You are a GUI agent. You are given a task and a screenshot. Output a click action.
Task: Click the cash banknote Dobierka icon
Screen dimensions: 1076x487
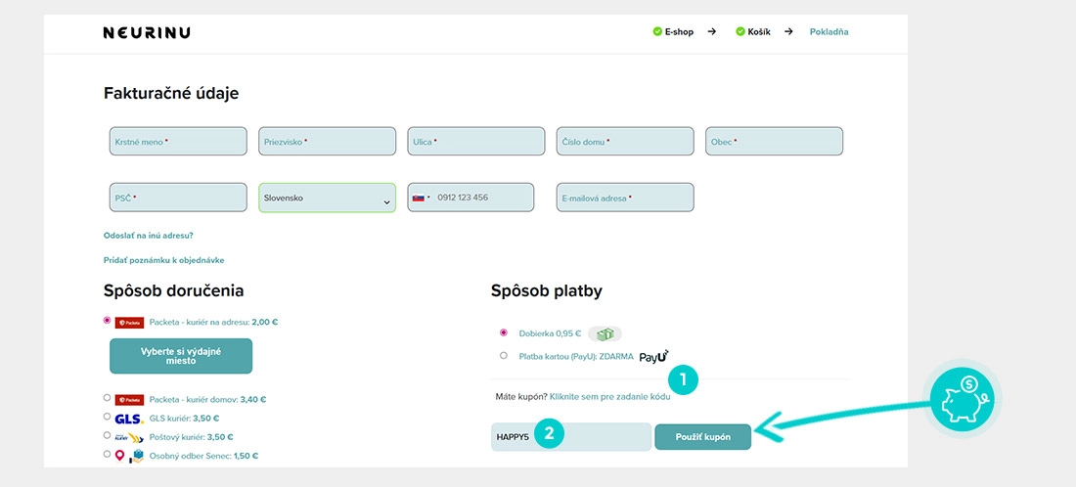pyautogui.click(x=605, y=334)
